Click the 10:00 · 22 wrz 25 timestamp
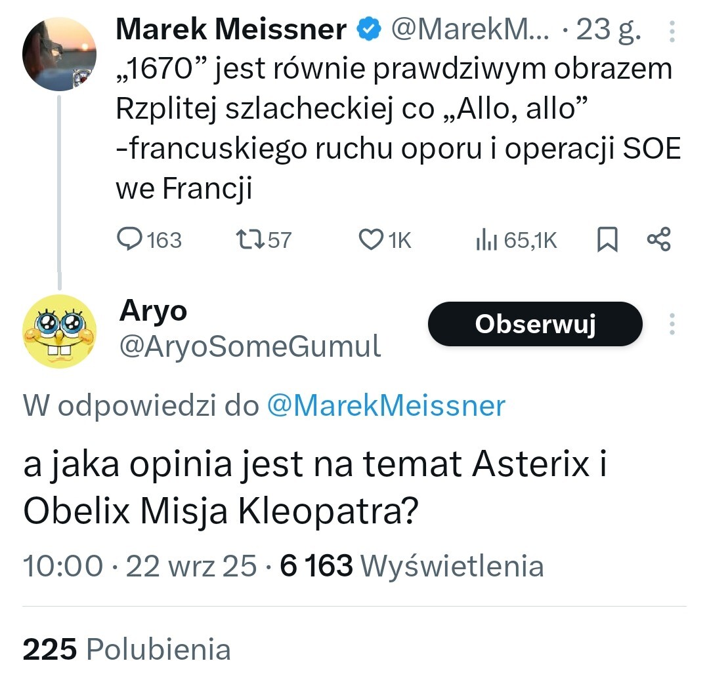 tap(139, 565)
